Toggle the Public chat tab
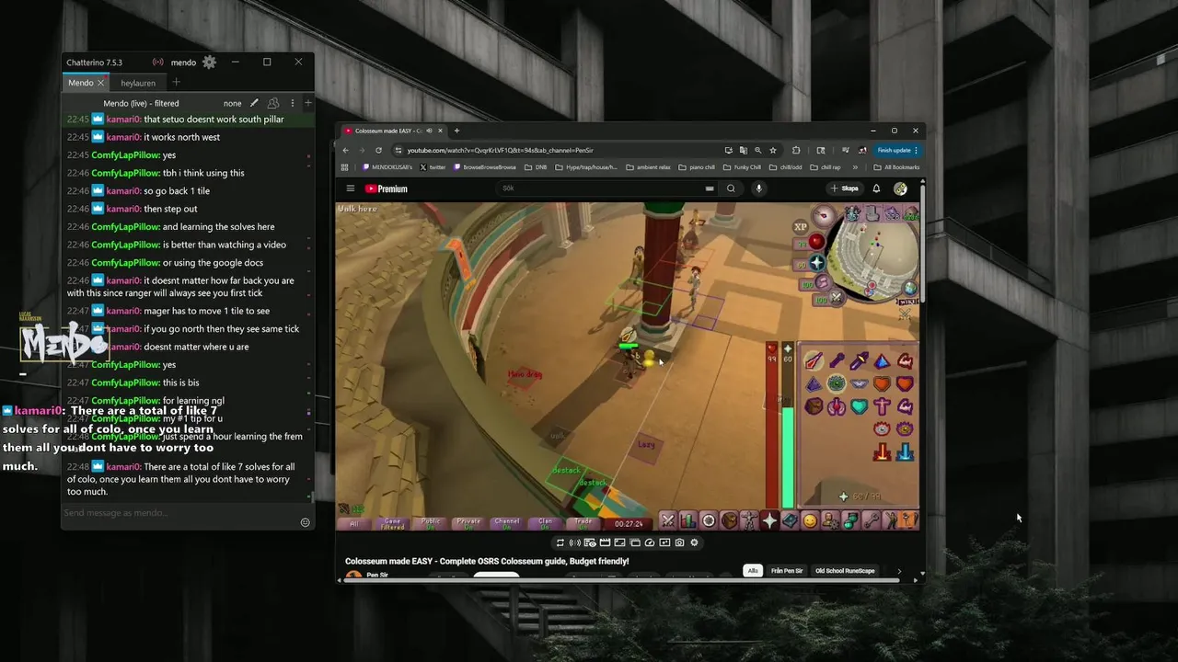Screen dimensions: 1178x662 point(431,523)
